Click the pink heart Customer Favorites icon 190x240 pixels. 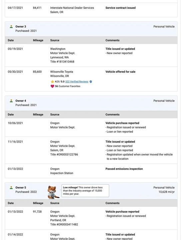(52, 86)
